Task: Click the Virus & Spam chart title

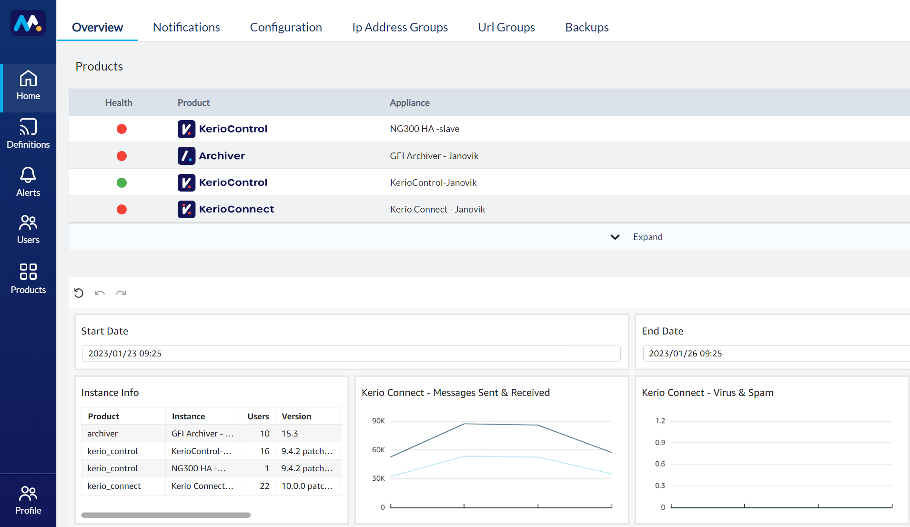Action: click(708, 393)
